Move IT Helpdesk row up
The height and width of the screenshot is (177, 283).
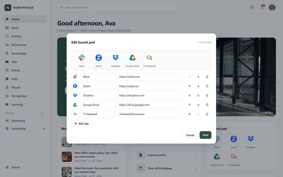189,114
